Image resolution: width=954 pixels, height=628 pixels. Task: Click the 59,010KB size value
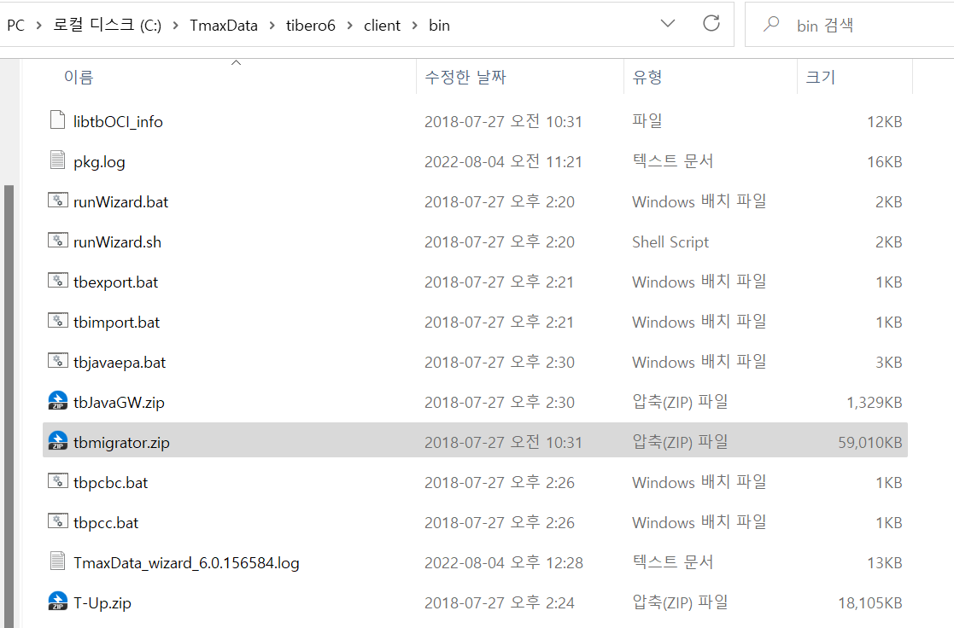[x=870, y=443]
